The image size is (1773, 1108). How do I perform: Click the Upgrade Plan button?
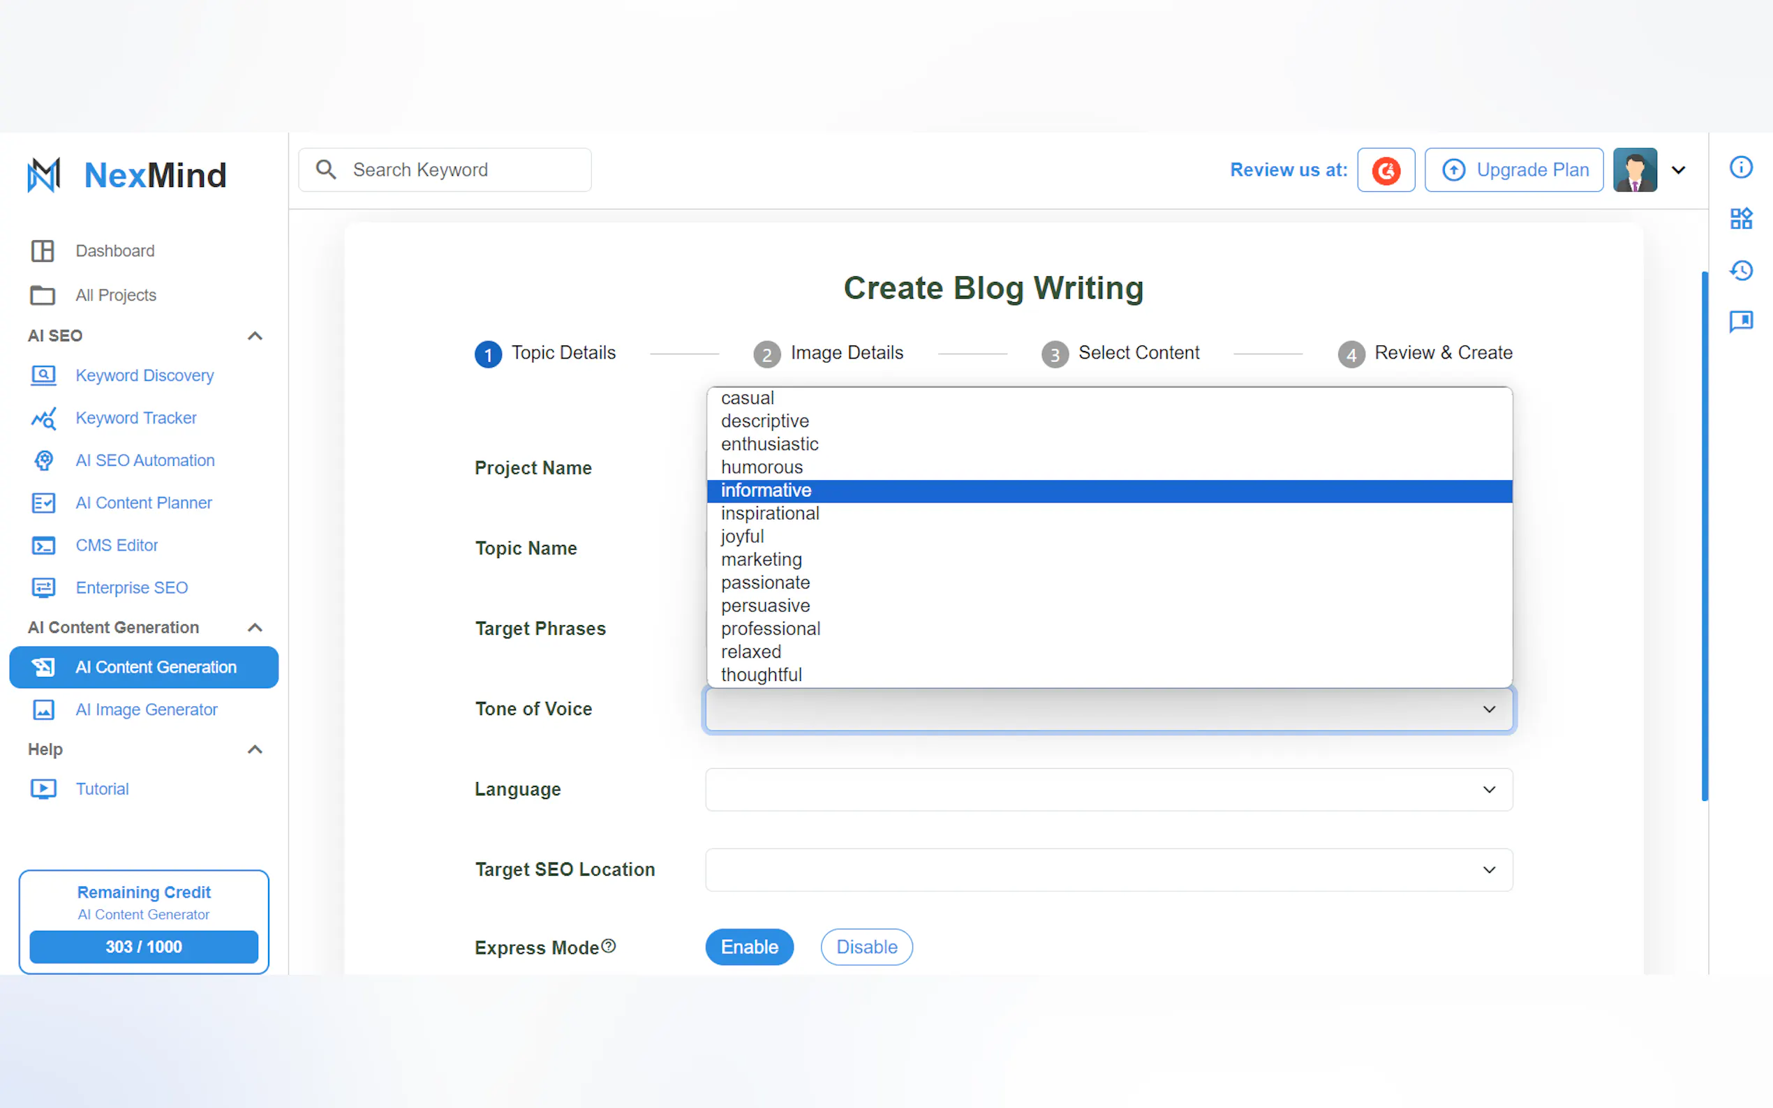click(1513, 170)
